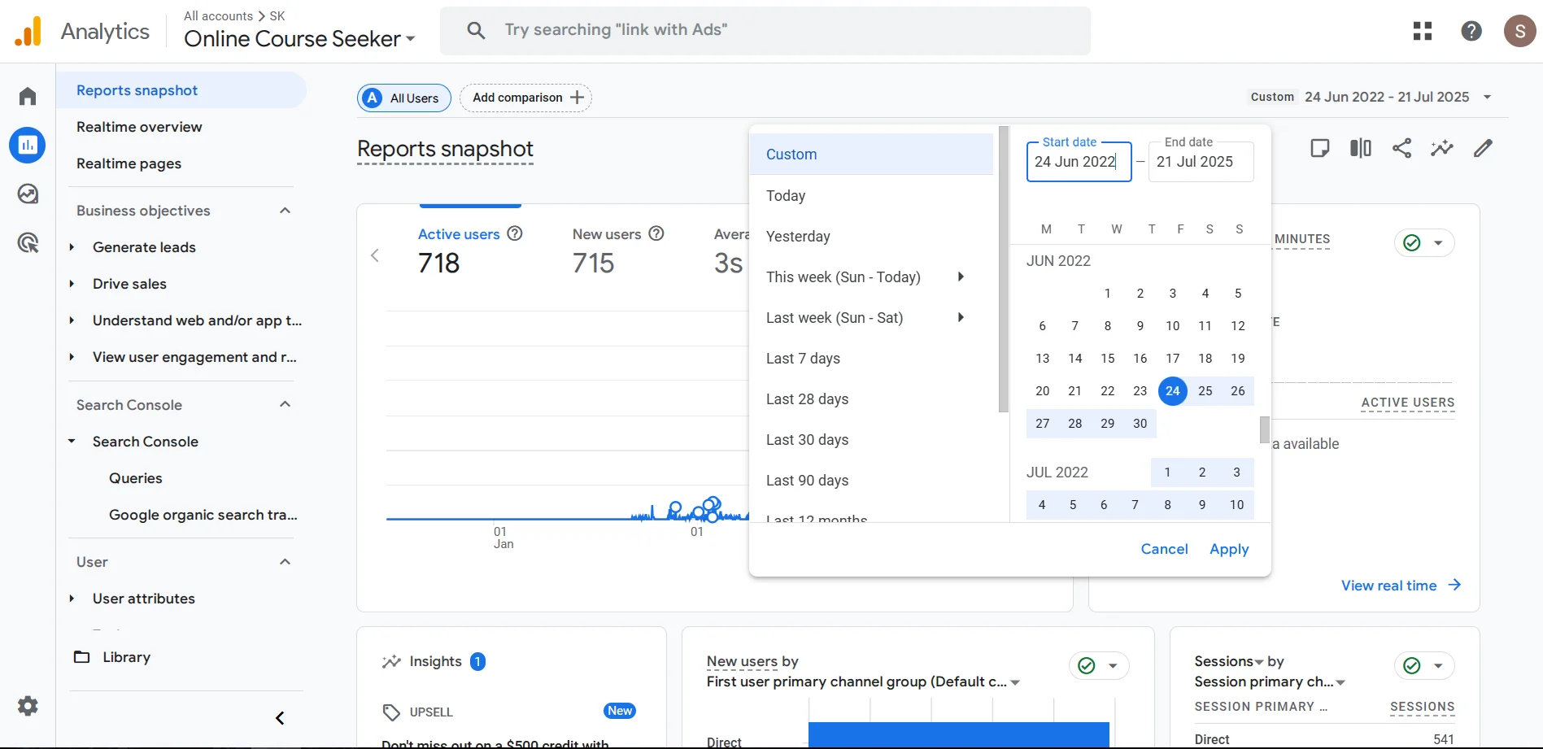Click the Edit comparisons columns icon

coord(1361,148)
